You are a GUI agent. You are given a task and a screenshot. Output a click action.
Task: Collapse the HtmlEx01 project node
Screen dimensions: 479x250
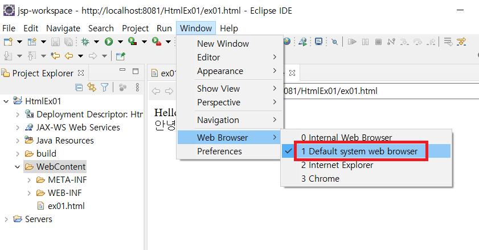[x=6, y=101]
